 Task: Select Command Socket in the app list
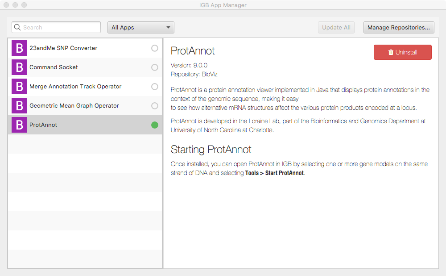pos(85,67)
